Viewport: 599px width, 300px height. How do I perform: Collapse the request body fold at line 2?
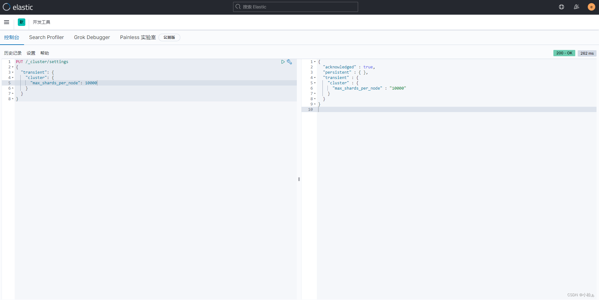[x=13, y=67]
